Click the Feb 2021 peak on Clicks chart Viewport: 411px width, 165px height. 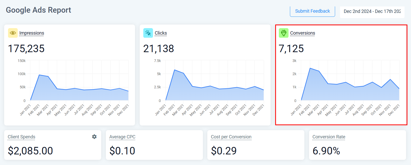pos(175,70)
